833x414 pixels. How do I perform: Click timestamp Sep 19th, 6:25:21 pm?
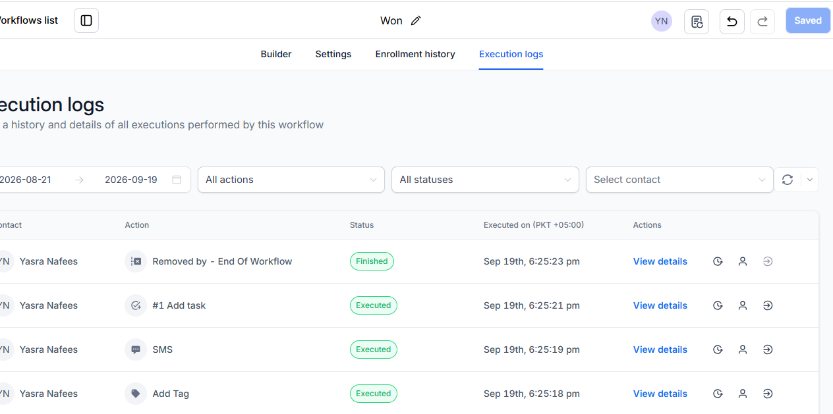point(532,305)
